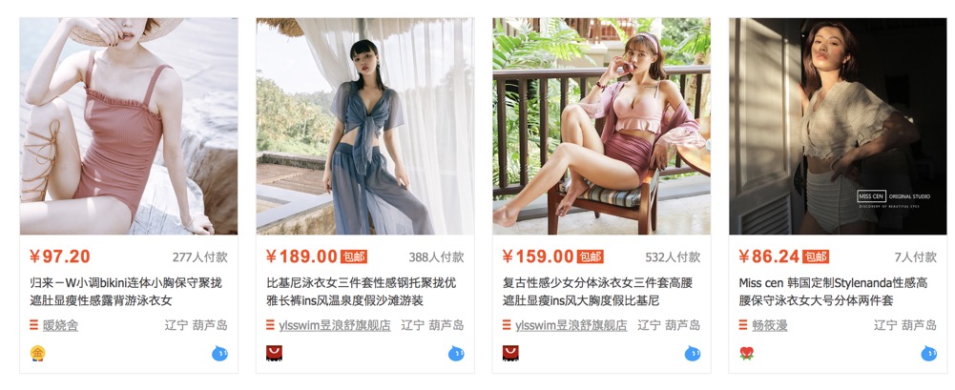Open the 暖烧舍 shop link
Image resolution: width=955 pixels, height=390 pixels.
tap(60, 325)
